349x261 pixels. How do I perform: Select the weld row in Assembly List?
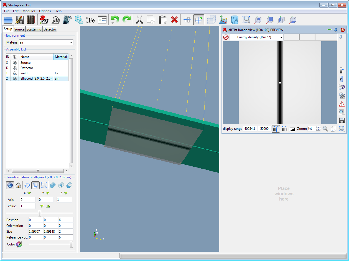tap(37, 73)
